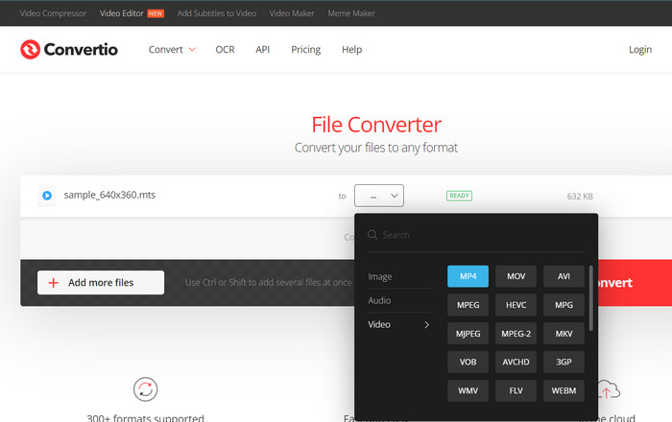Select the MPEG format button

[468, 305]
